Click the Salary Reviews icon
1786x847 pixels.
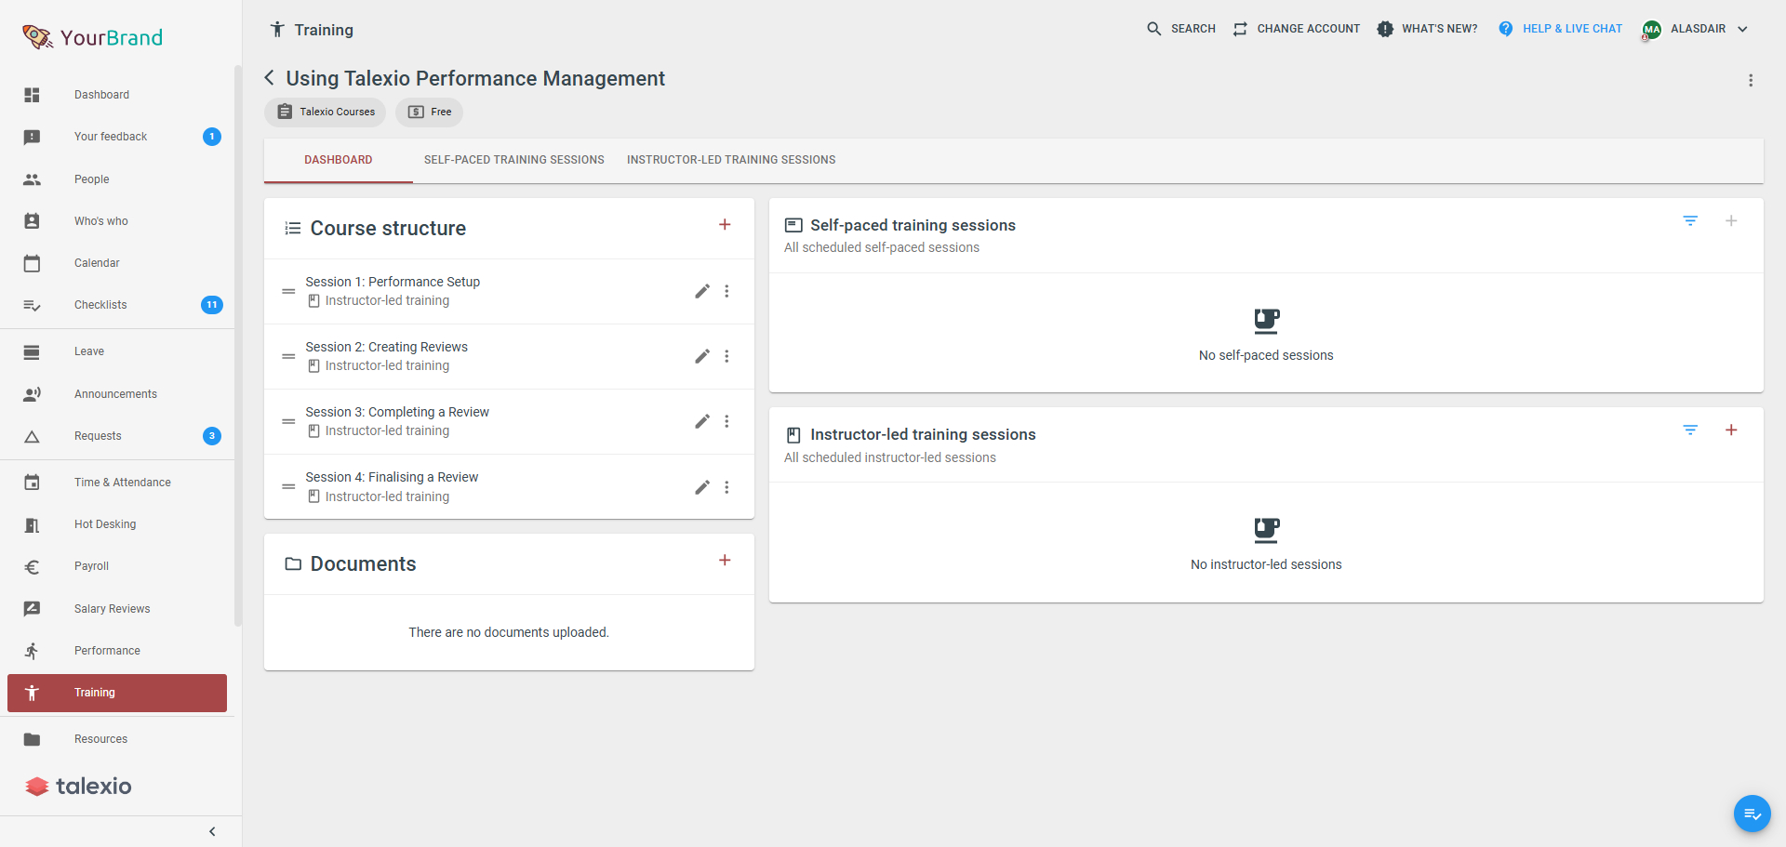click(32, 609)
